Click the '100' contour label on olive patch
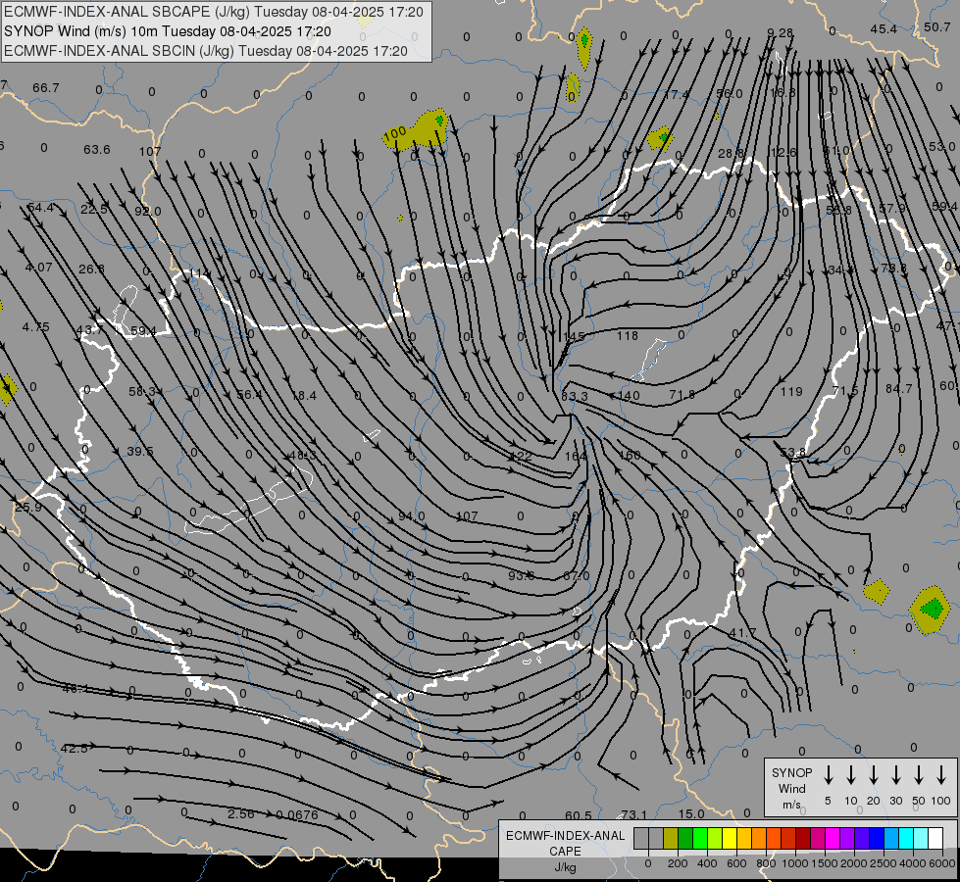 395,133
